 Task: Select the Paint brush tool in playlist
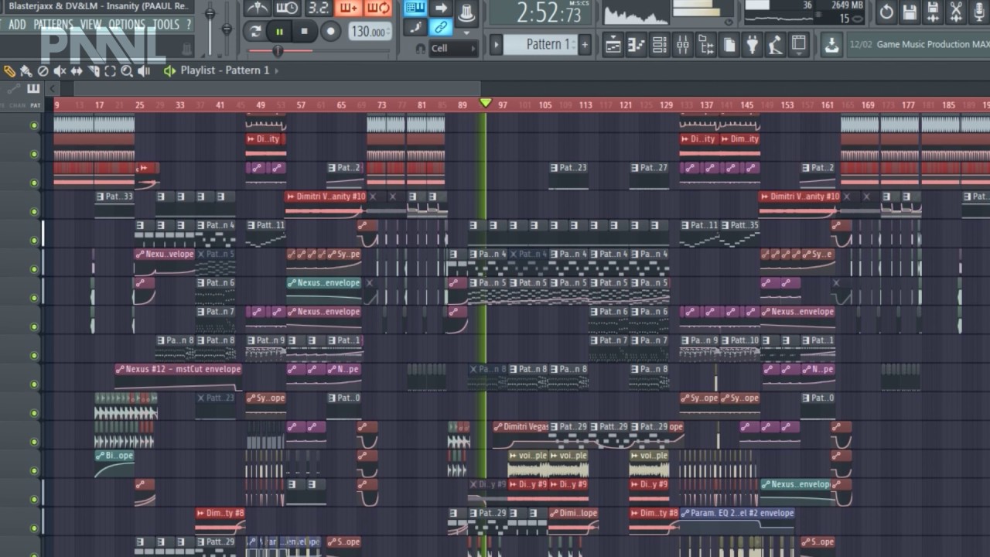[26, 70]
